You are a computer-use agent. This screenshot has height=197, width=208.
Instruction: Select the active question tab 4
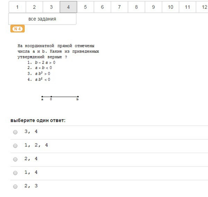click(x=68, y=7)
